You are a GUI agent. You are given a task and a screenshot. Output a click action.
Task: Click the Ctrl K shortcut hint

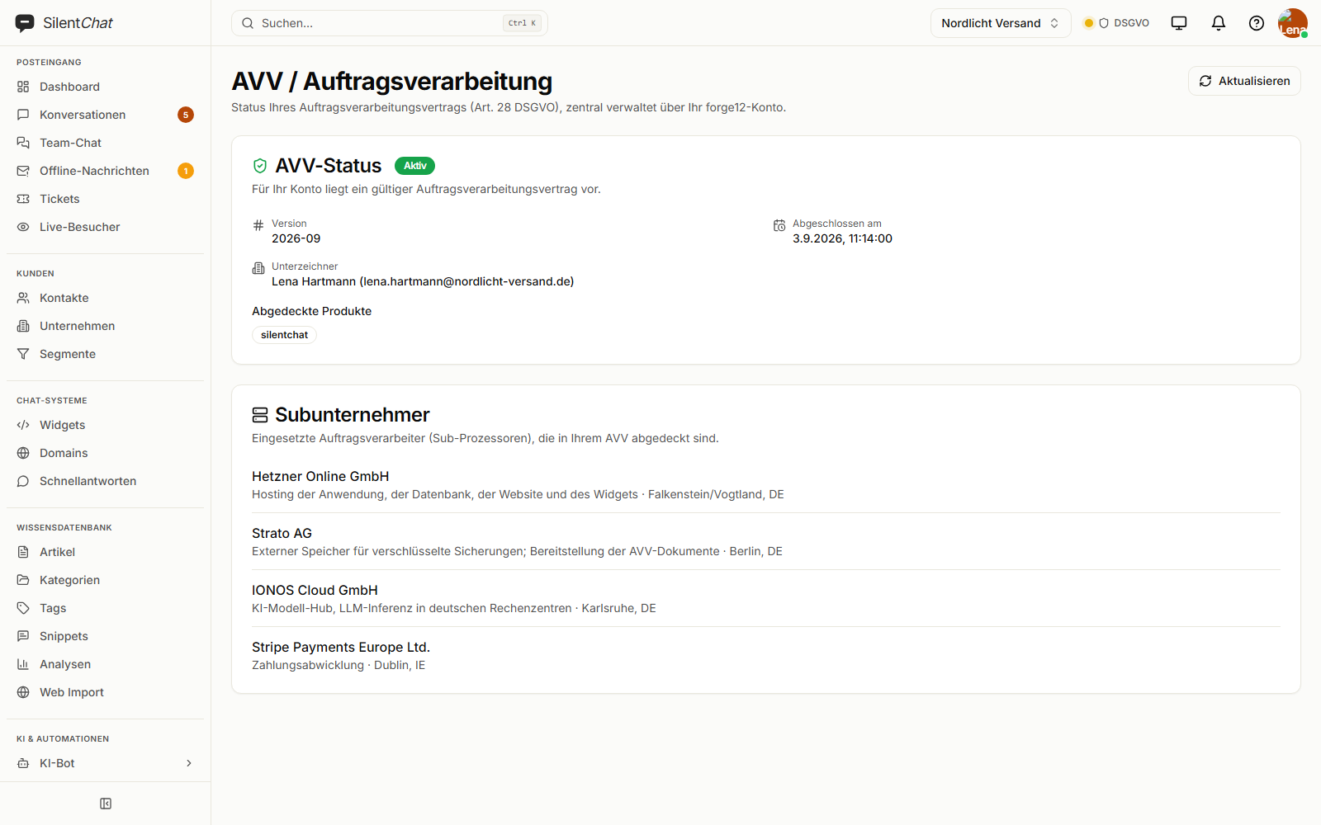point(522,23)
